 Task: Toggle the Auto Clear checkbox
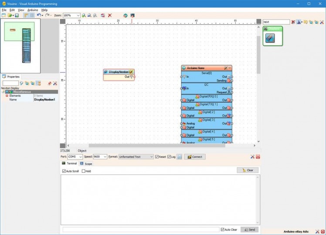pos(223,229)
